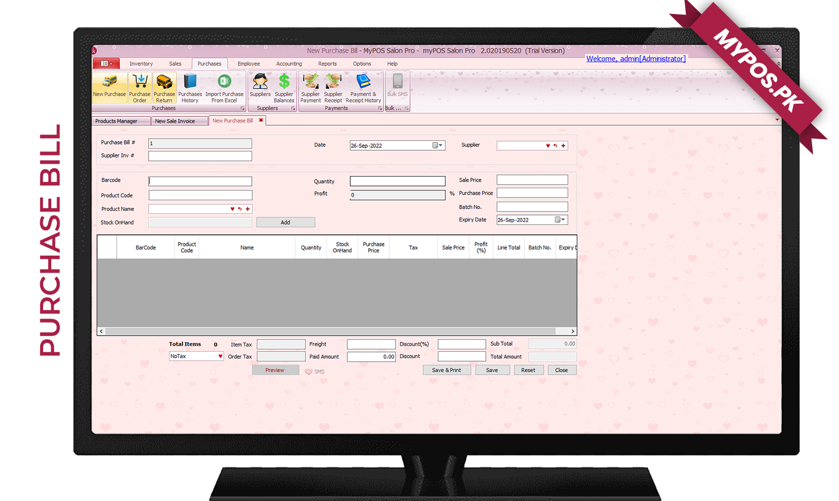Click the Welcome, admin[Administrator] link
Image resolution: width=839 pixels, height=501 pixels.
[636, 59]
